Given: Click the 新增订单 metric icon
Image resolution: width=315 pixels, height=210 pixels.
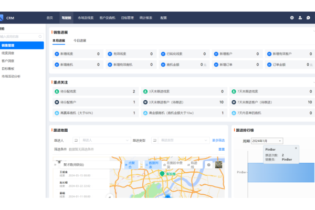Looking at the screenshot, I should [216, 65].
